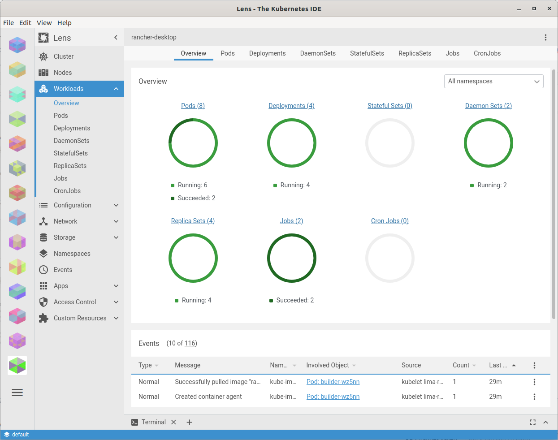This screenshot has height=440, width=558.
Task: Open the rancher-desktop cluster options kebab menu
Action: 545,37
